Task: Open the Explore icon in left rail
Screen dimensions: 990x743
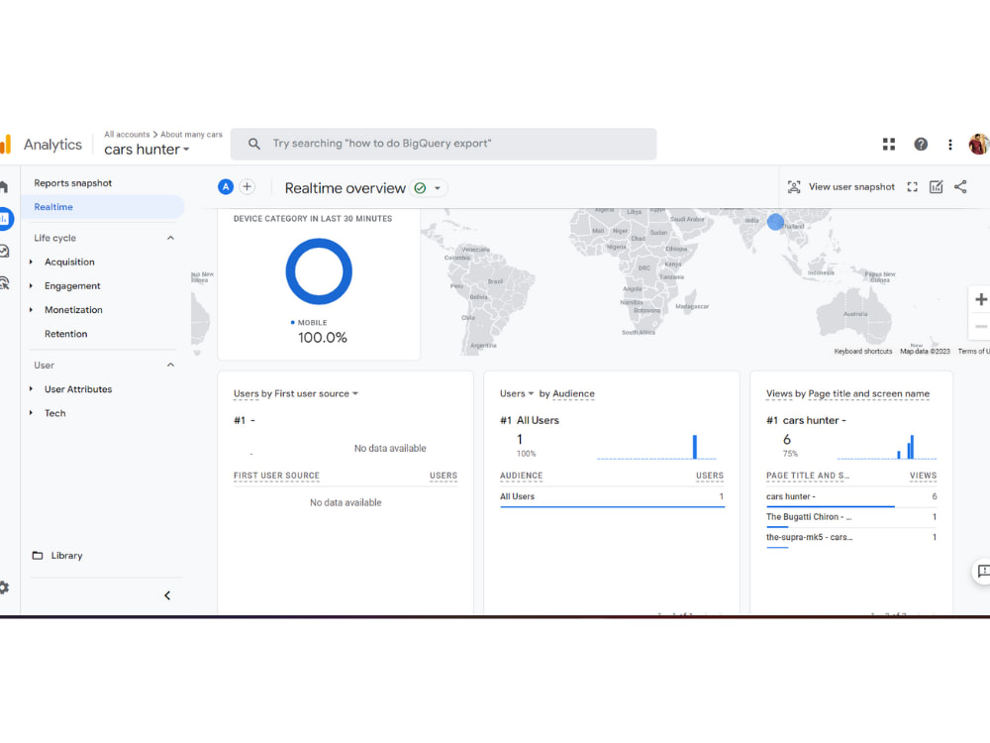Action: 4,251
